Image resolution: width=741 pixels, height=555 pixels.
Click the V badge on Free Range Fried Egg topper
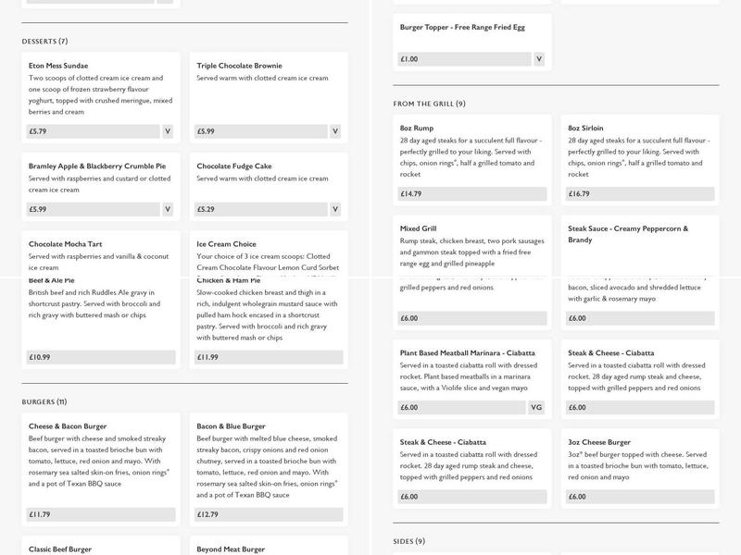coord(539,59)
